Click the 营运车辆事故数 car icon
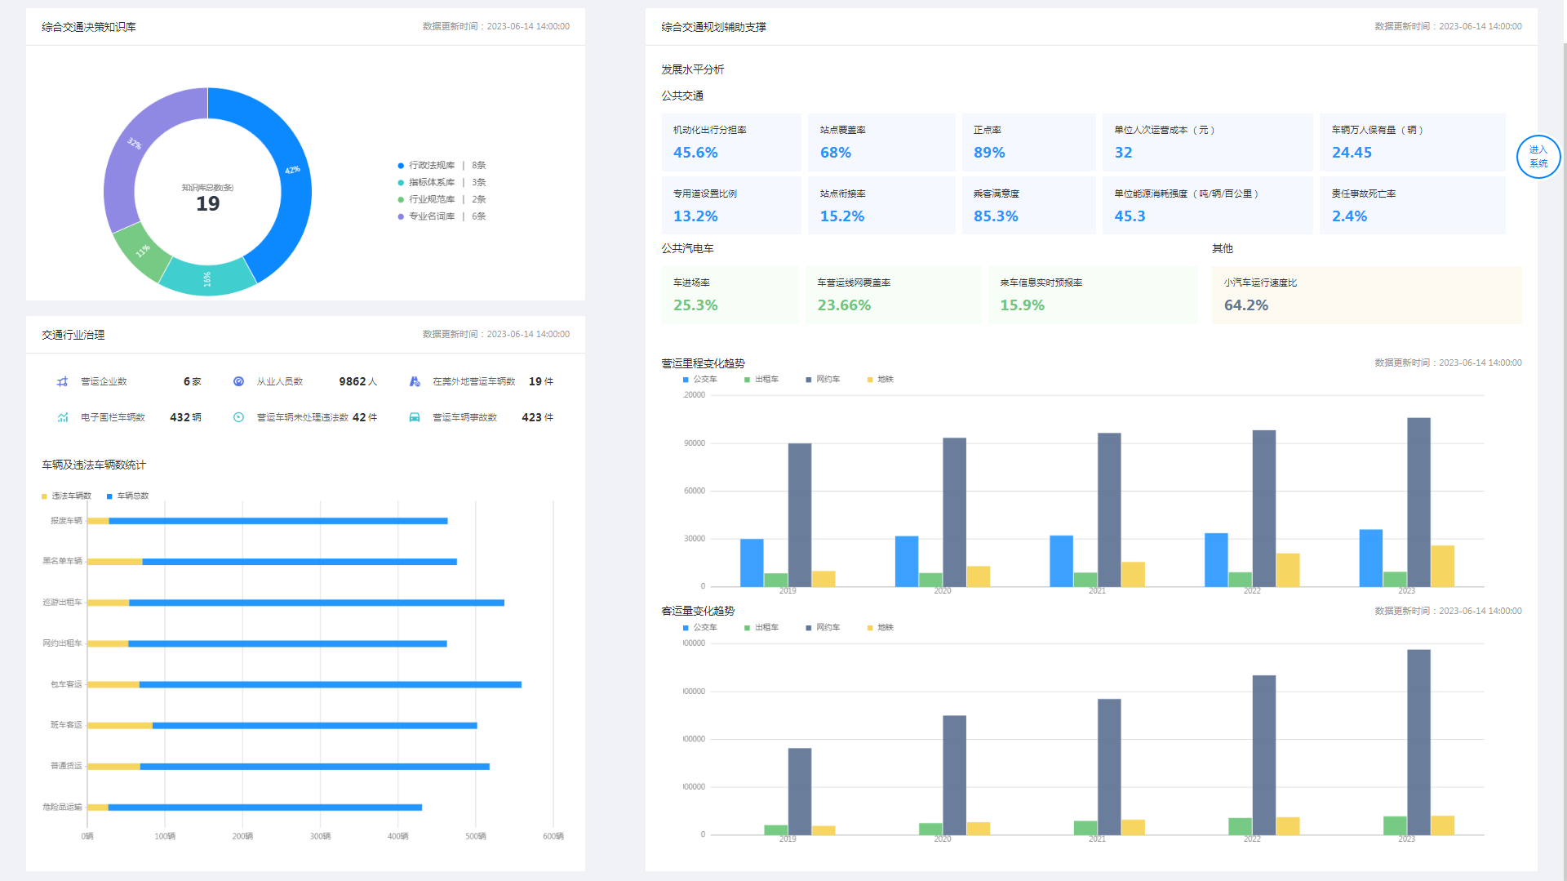The width and height of the screenshot is (1567, 881). (415, 417)
